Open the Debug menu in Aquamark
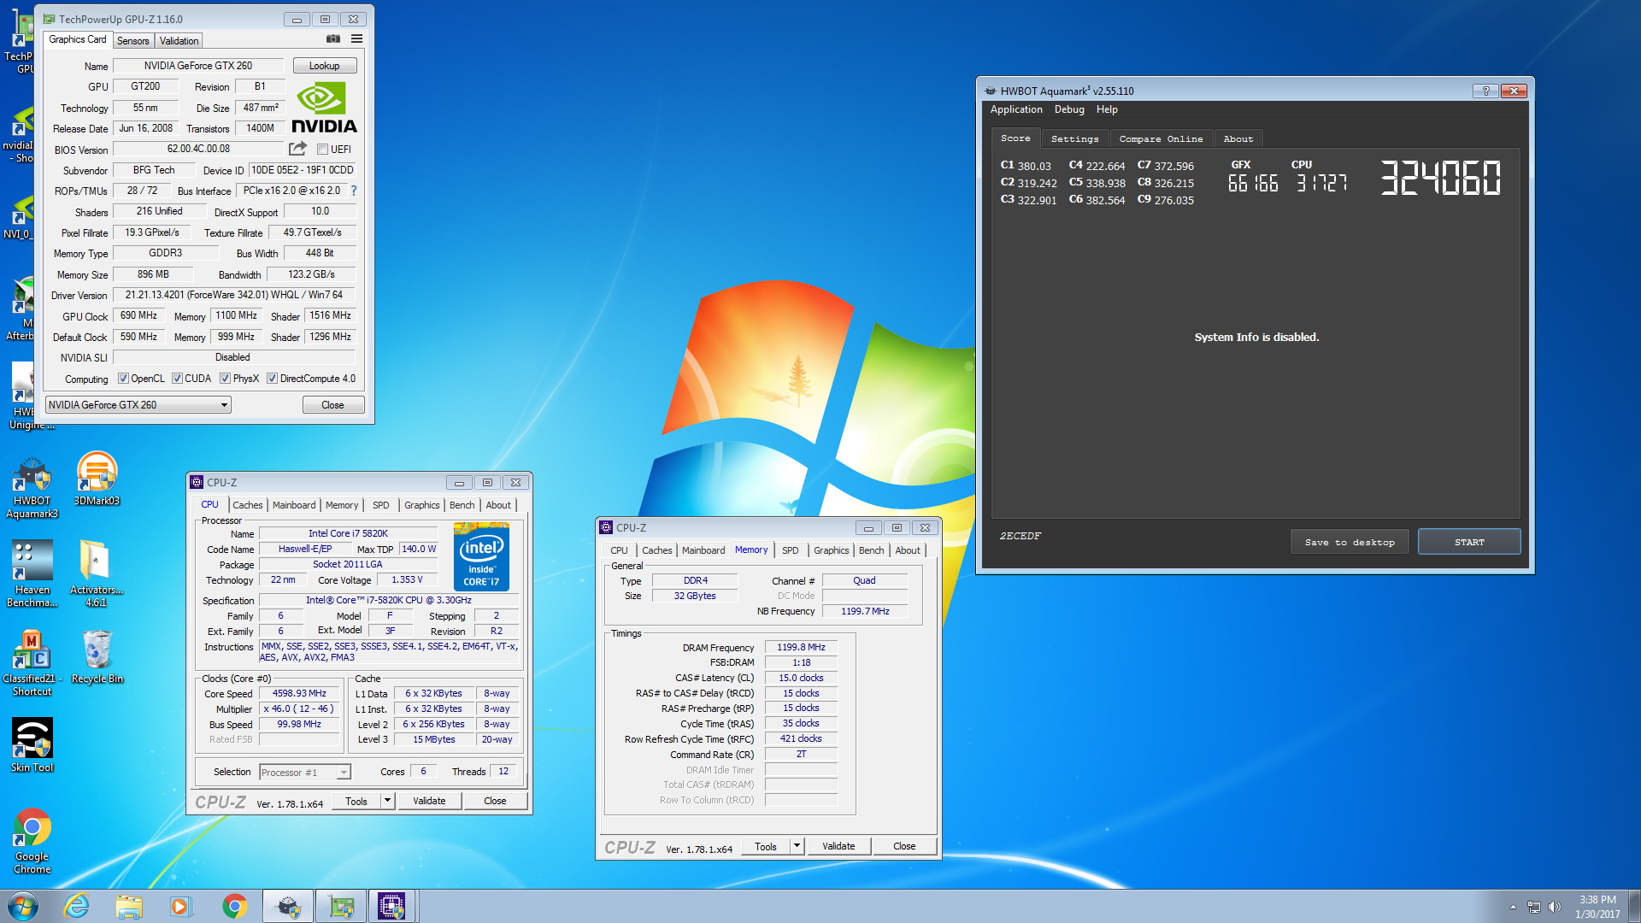Image resolution: width=1641 pixels, height=923 pixels. [1069, 109]
